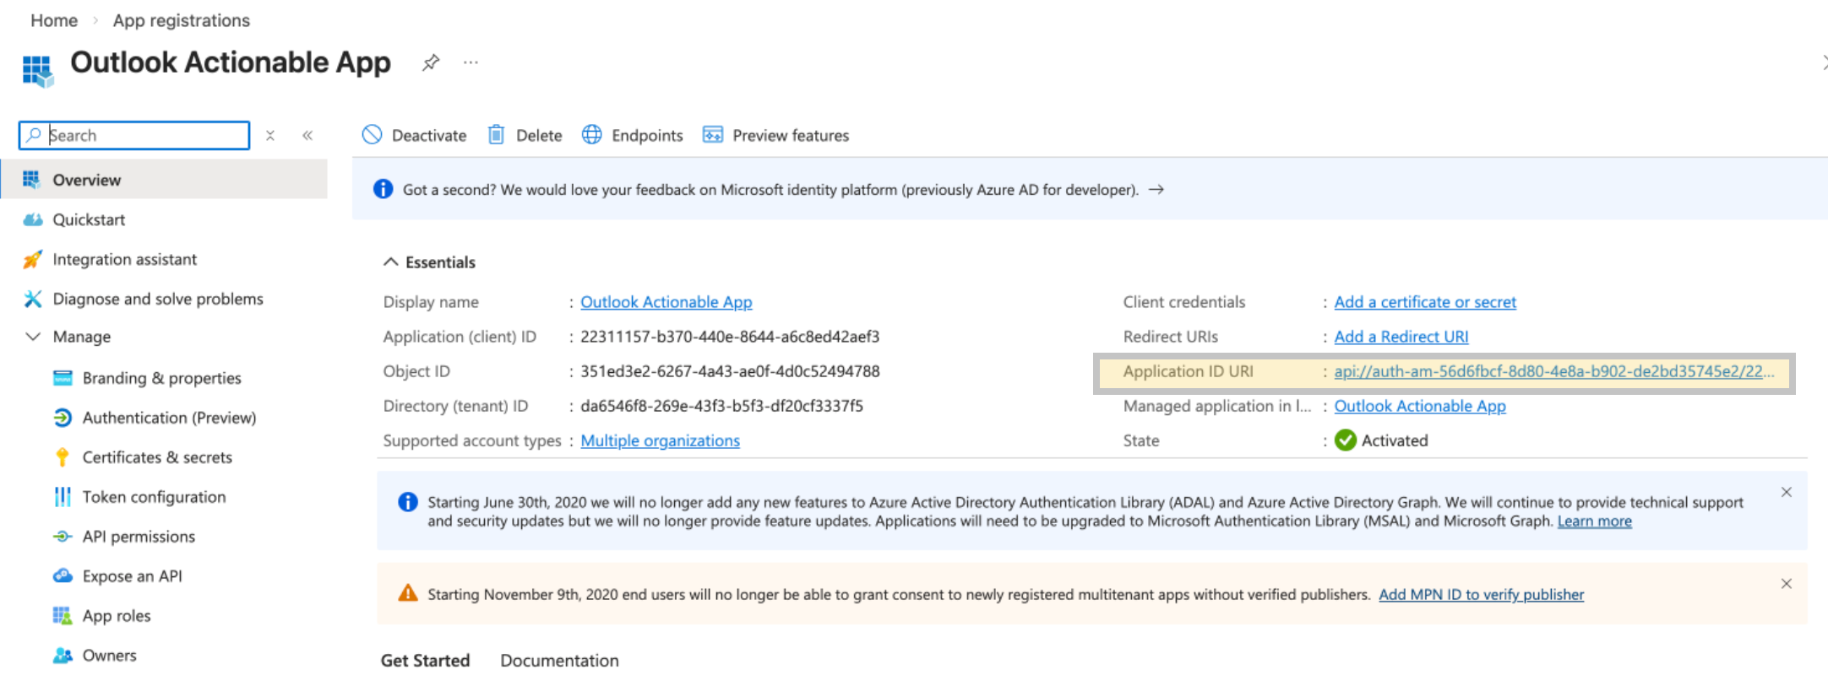Select the Application (client) ID value
Screen dimensions: 1828x675
pos(730,337)
